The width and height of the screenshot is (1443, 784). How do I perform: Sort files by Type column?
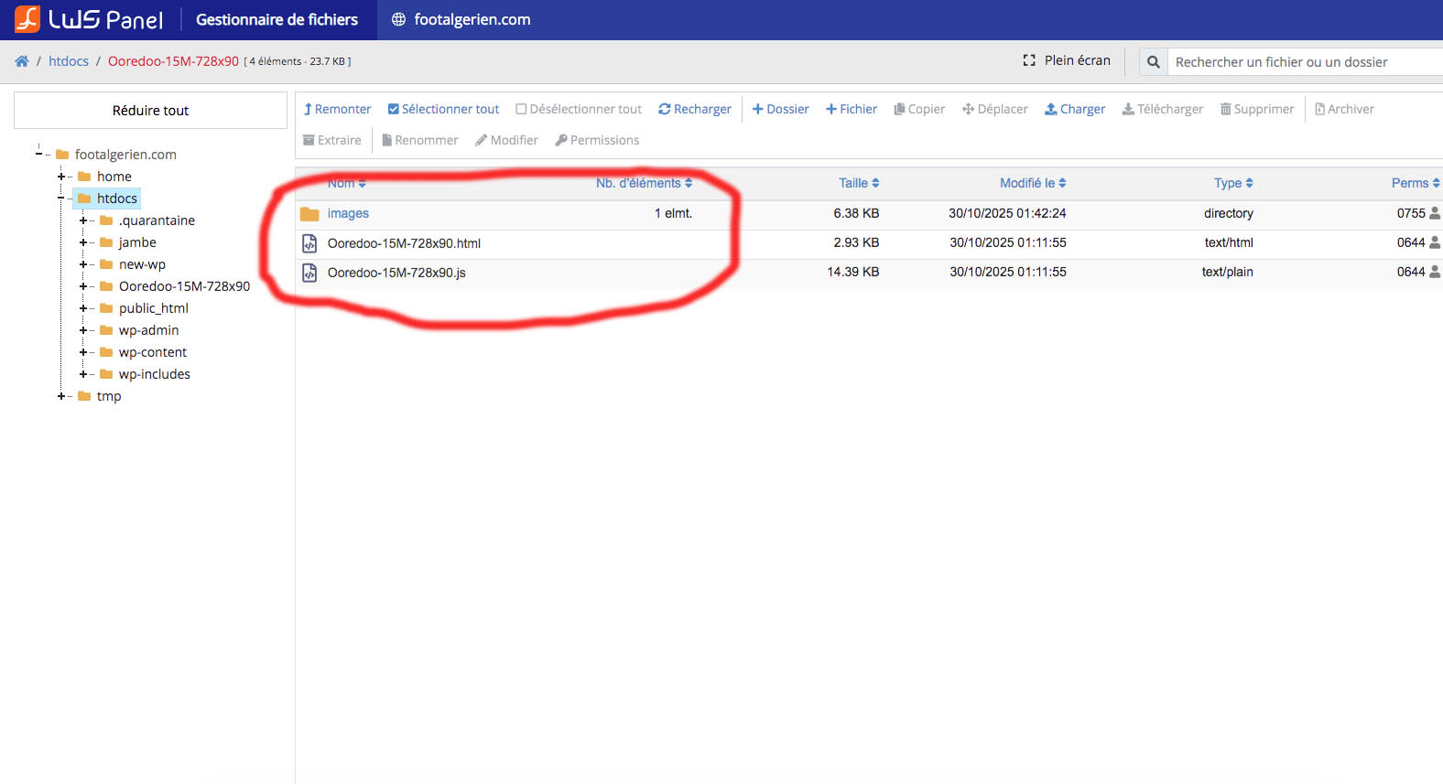[1233, 183]
